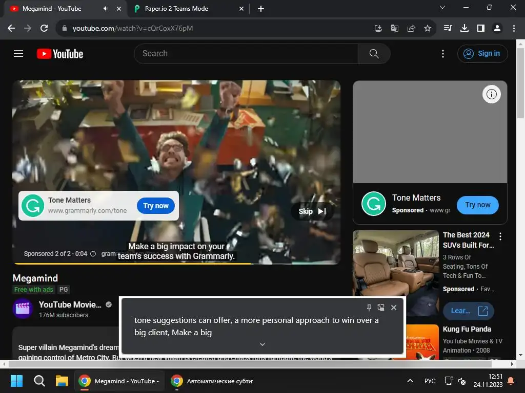Screen dimensions: 525x393
Task: Open the muted volume tray icon
Action: tap(462, 381)
